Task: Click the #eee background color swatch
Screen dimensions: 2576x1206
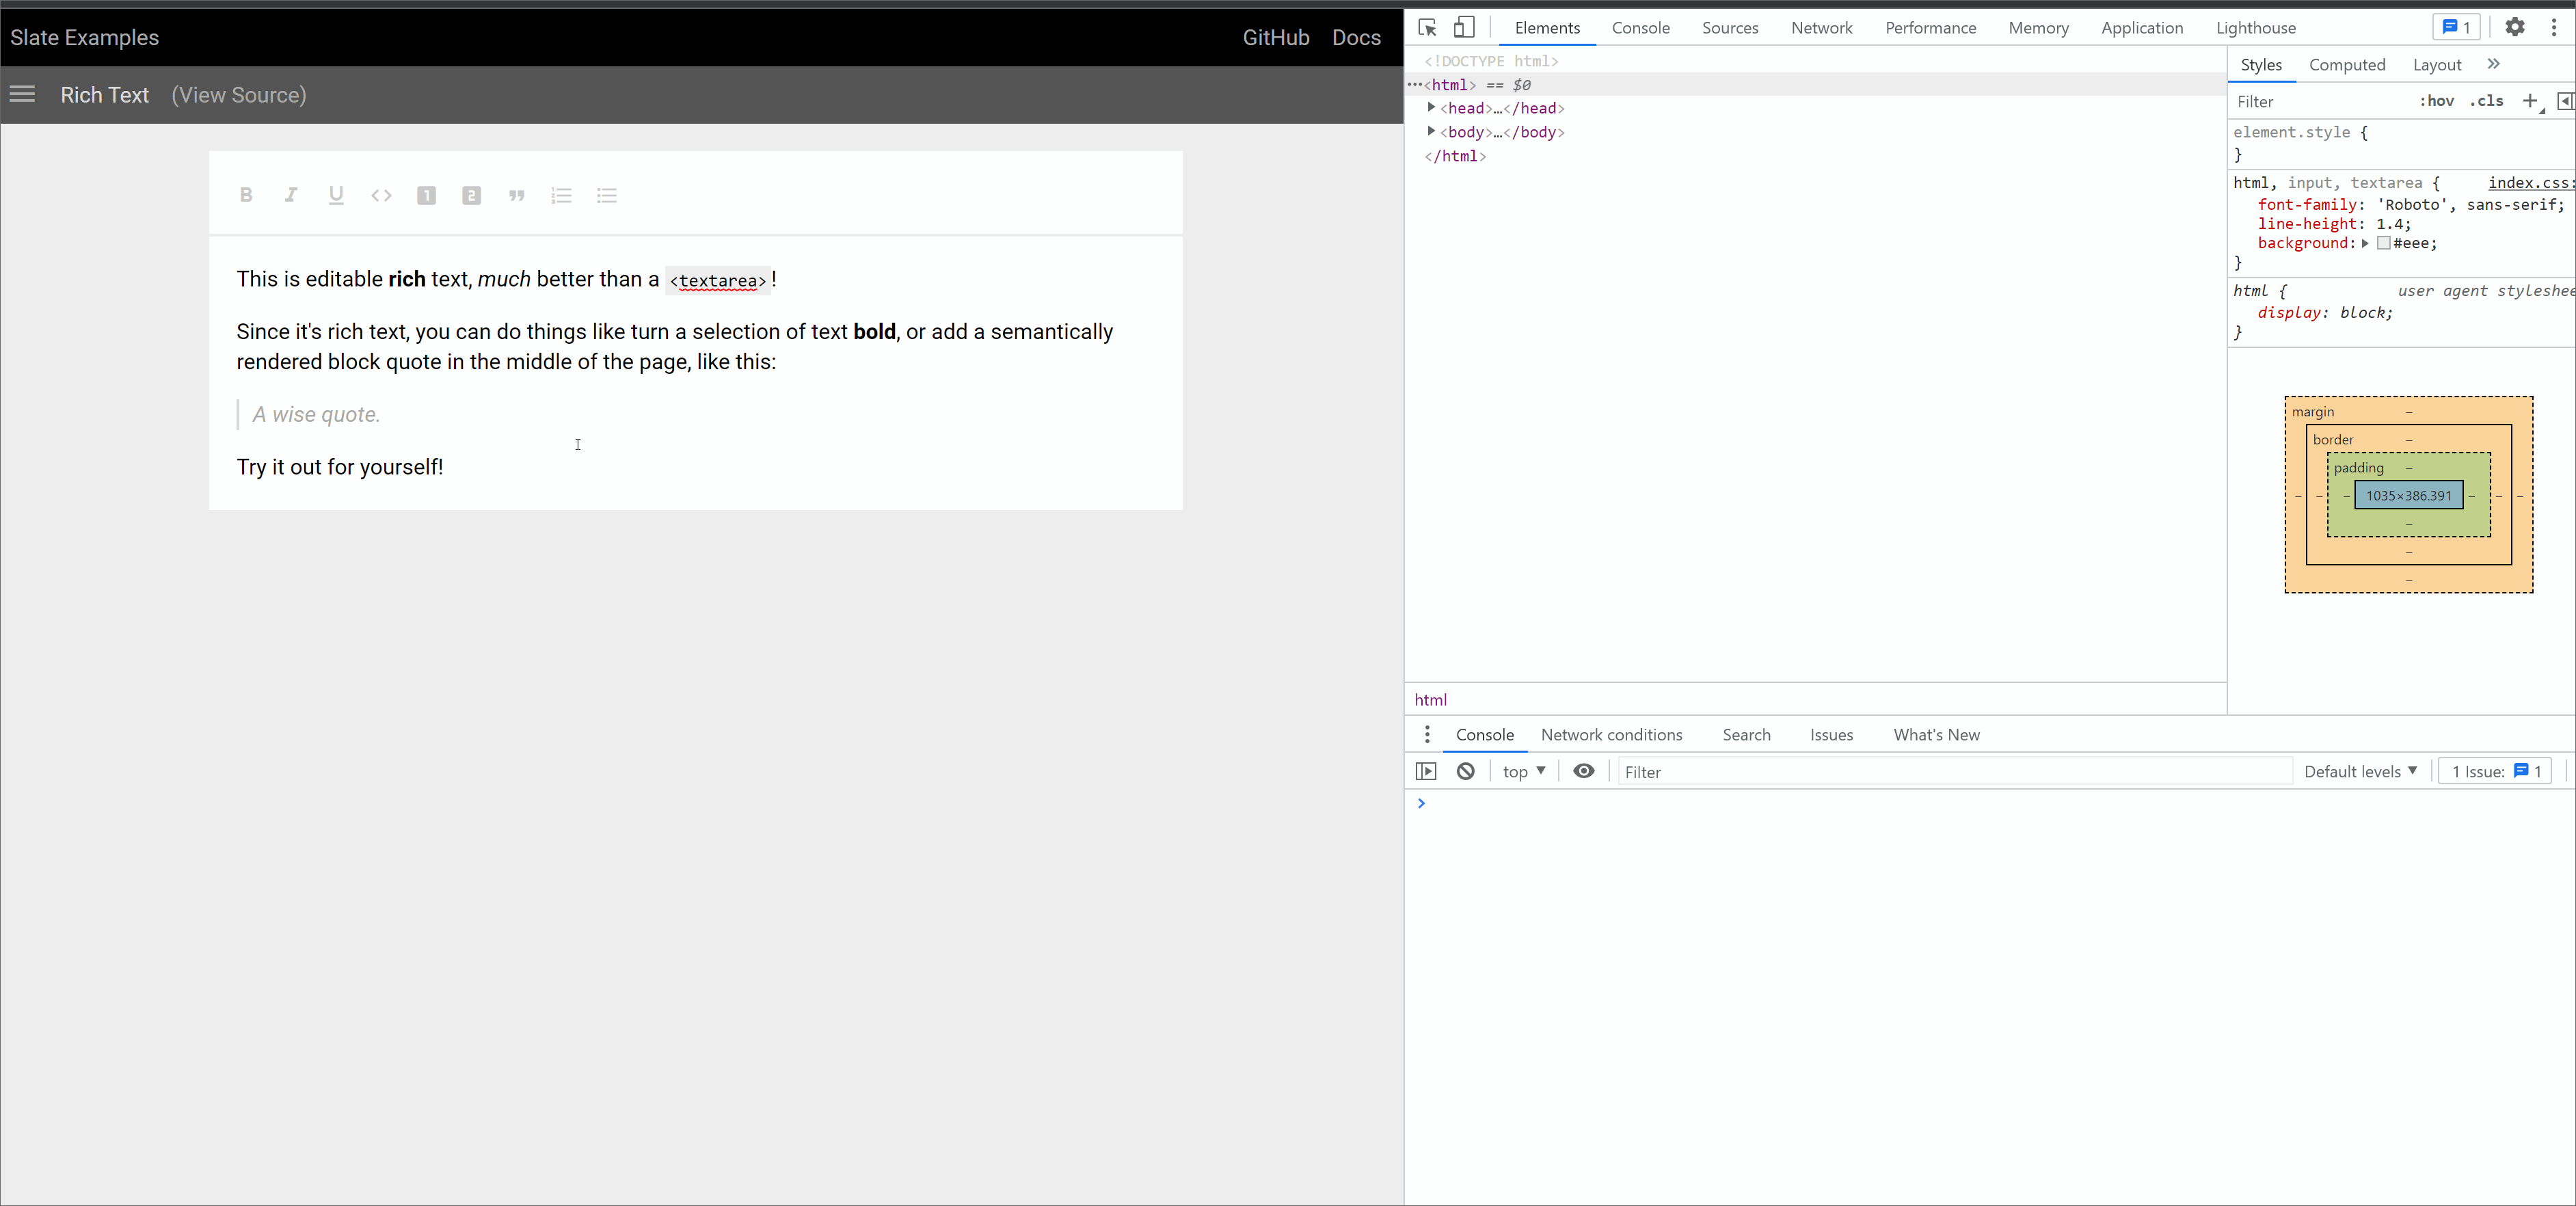Action: [2384, 243]
